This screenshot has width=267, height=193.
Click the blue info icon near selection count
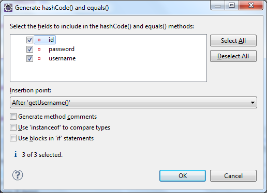(x=16, y=154)
